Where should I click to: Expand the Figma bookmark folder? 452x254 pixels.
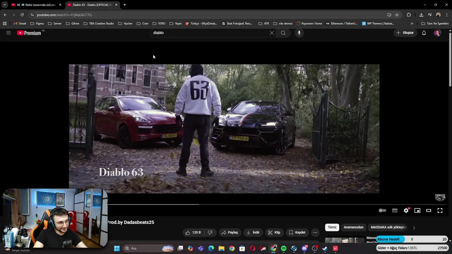[37, 24]
